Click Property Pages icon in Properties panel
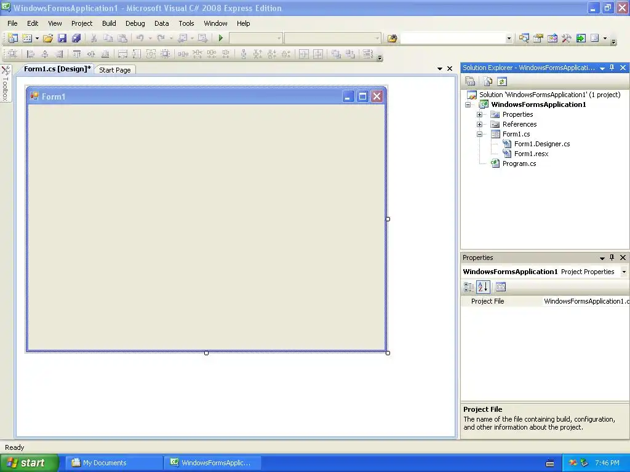The image size is (630, 472). (x=501, y=287)
